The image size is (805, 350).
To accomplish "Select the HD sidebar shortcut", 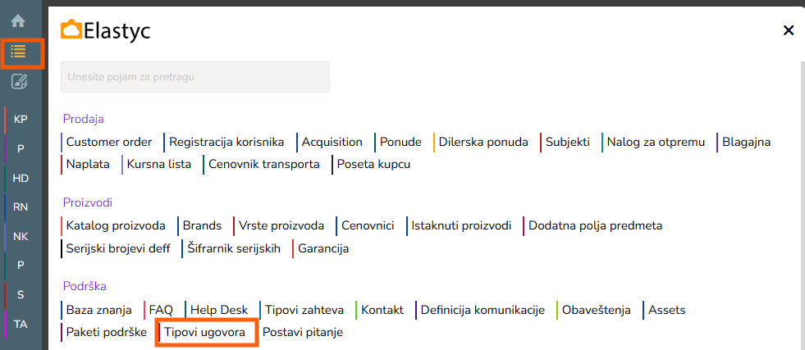I will point(21,178).
